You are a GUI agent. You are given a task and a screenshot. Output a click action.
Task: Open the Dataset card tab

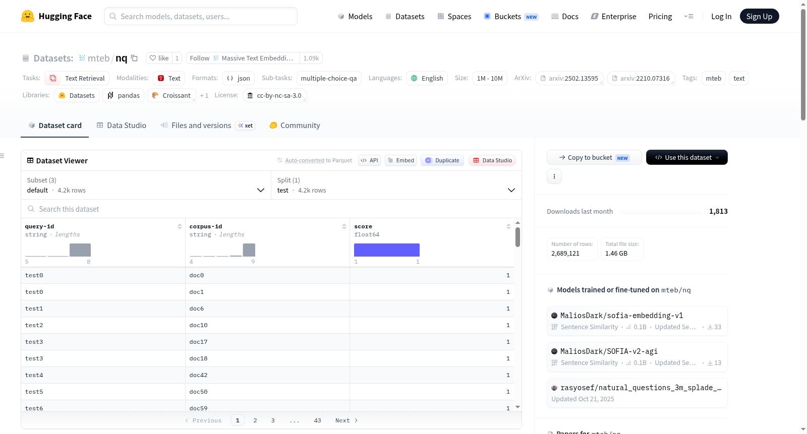tap(55, 125)
